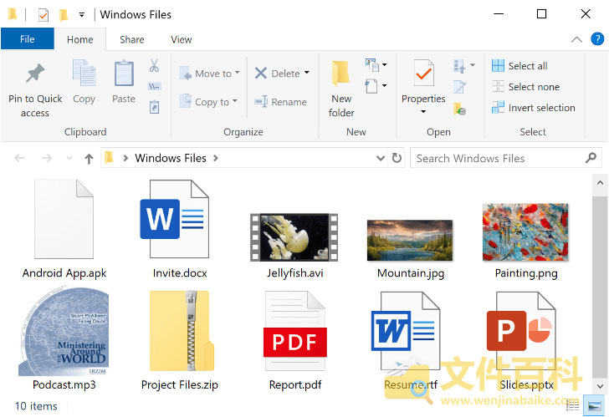Image resolution: width=609 pixels, height=417 pixels.
Task: Expand the Properties dropdown arrow
Action: [423, 112]
